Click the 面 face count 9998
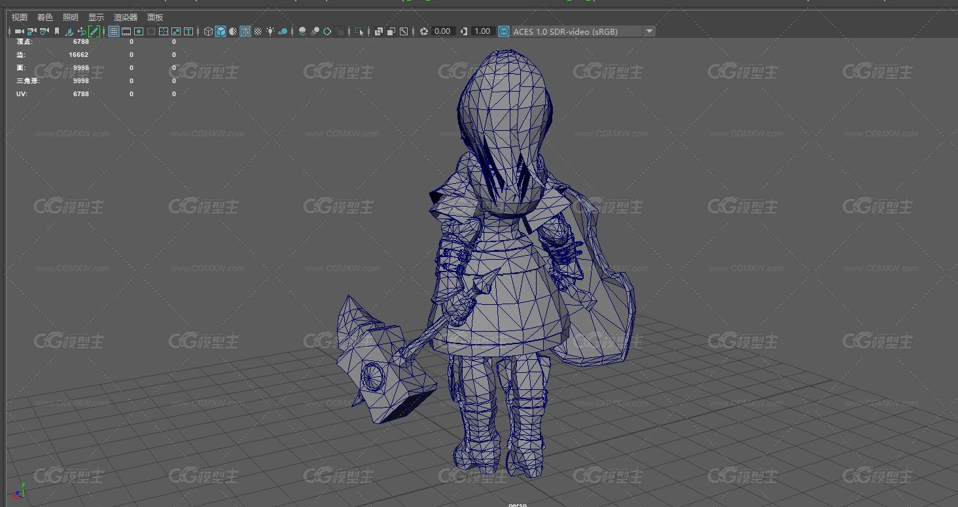 tap(81, 68)
